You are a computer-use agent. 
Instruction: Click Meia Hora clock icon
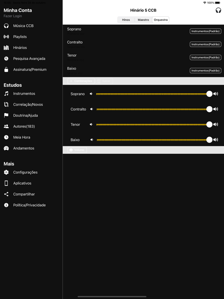(6, 137)
